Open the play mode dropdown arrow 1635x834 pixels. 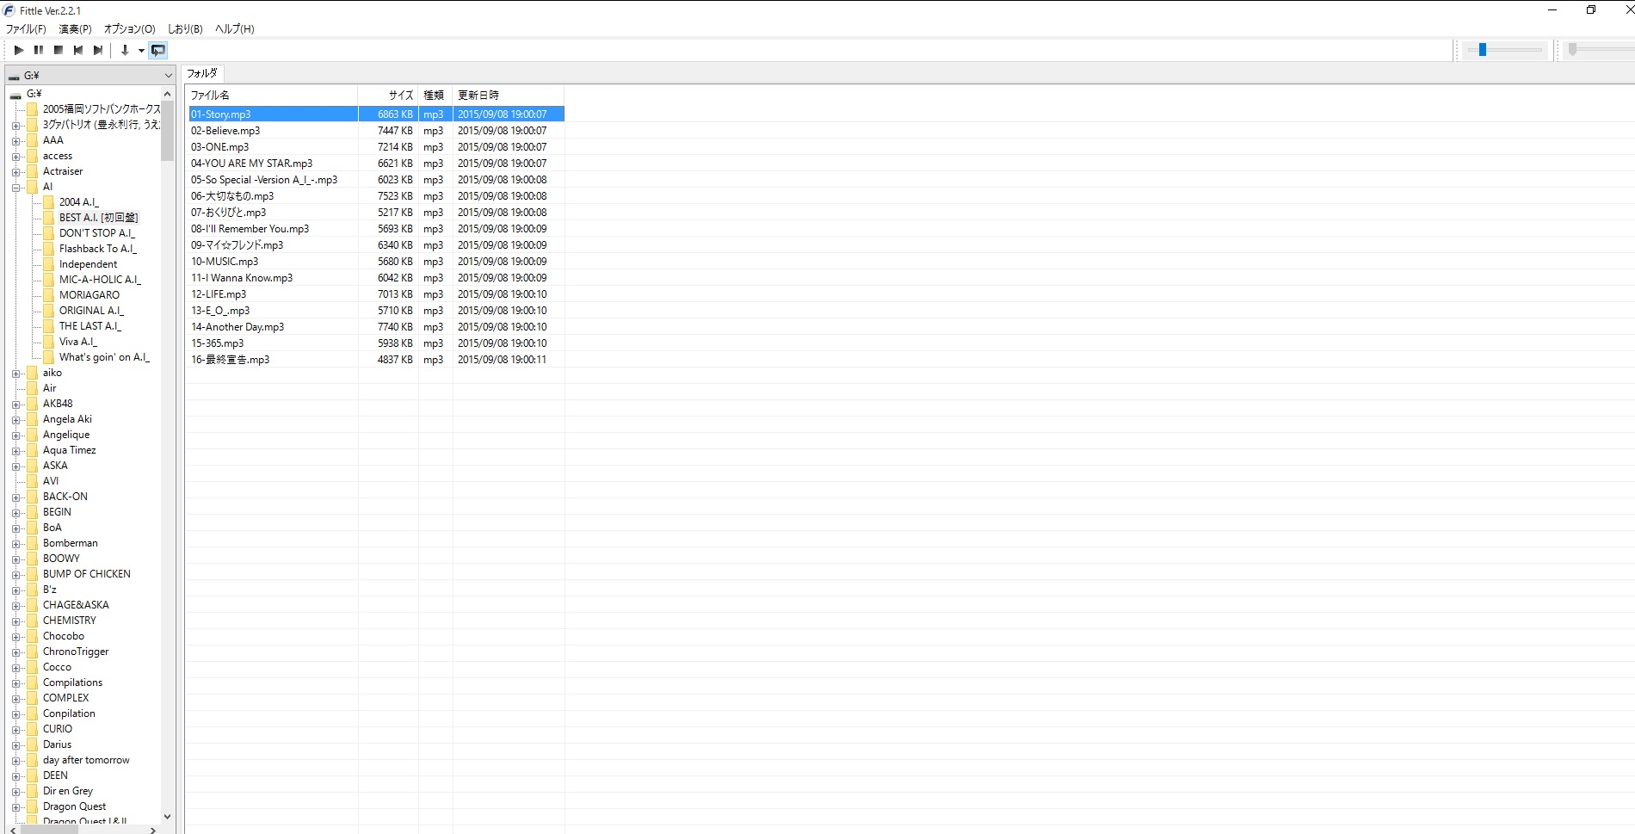141,50
